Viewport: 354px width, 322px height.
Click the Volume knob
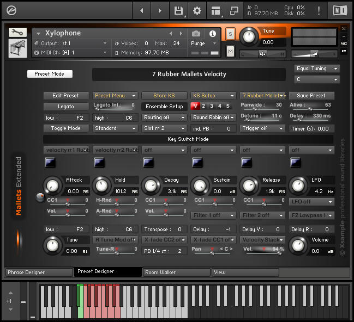pyautogui.click(x=298, y=246)
